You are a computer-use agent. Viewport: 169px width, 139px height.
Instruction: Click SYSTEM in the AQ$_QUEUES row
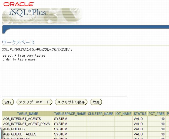(x=61, y=129)
